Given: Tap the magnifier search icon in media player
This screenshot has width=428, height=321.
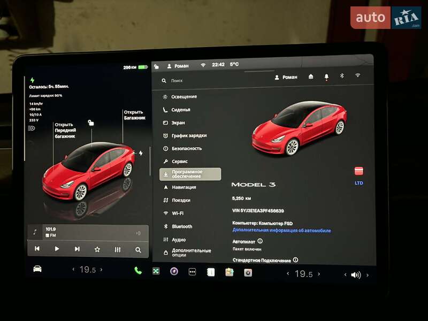Looking at the screenshot, I should click(x=138, y=248).
